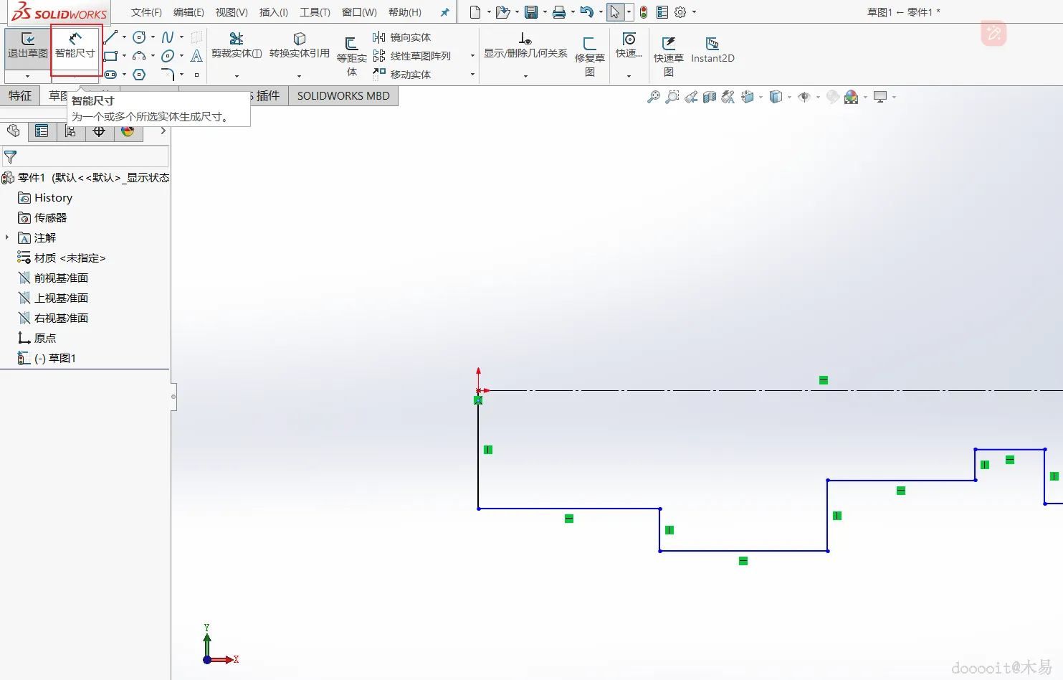Click Trim Entities (剪裁实体)
This screenshot has height=680, width=1063.
pos(237,45)
